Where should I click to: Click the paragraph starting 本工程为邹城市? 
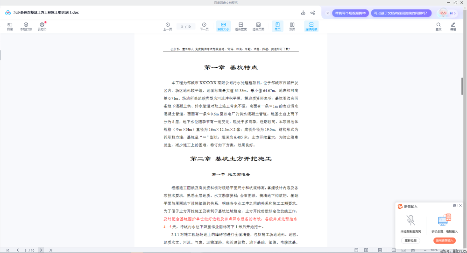pos(231,114)
